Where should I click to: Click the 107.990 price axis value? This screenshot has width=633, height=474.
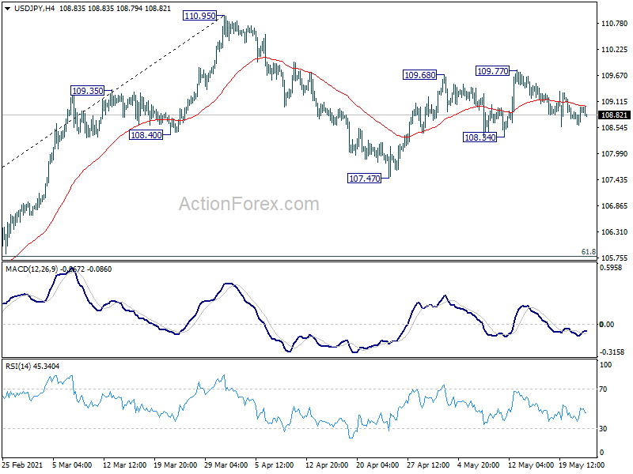(x=614, y=153)
